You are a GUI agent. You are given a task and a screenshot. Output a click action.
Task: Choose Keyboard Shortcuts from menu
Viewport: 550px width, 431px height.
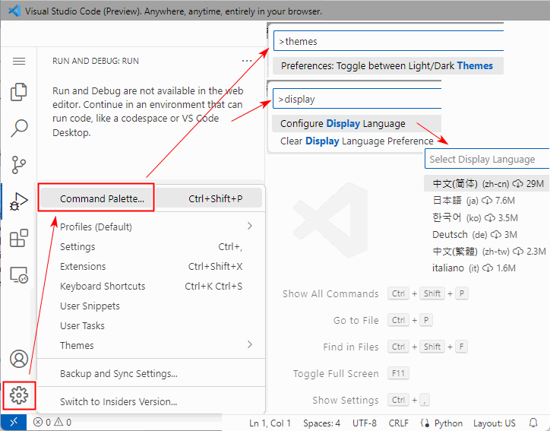click(x=103, y=286)
